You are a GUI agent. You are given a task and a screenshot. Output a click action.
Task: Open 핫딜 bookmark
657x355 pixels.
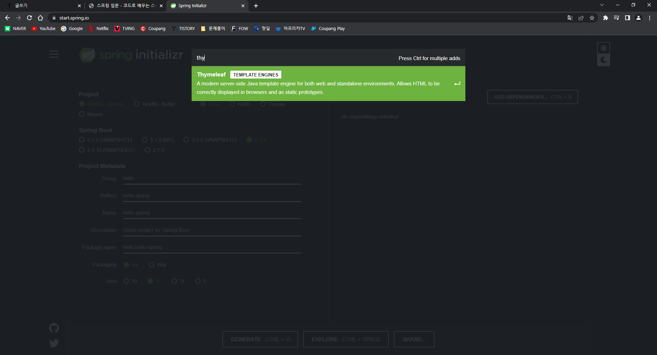tap(262, 29)
